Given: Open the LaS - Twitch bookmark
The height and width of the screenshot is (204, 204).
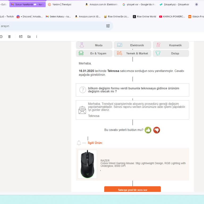Looking at the screenshot, I should click(7, 16).
